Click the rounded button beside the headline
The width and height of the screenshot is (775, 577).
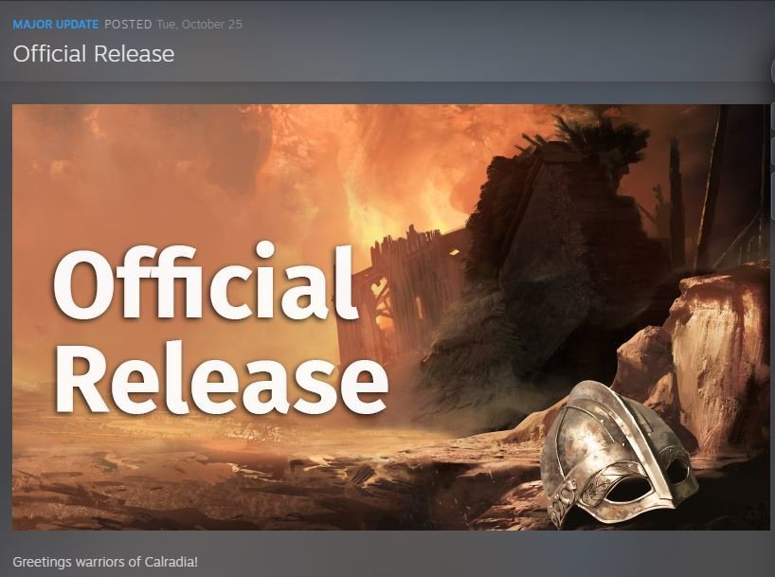pyautogui.click(x=772, y=71)
